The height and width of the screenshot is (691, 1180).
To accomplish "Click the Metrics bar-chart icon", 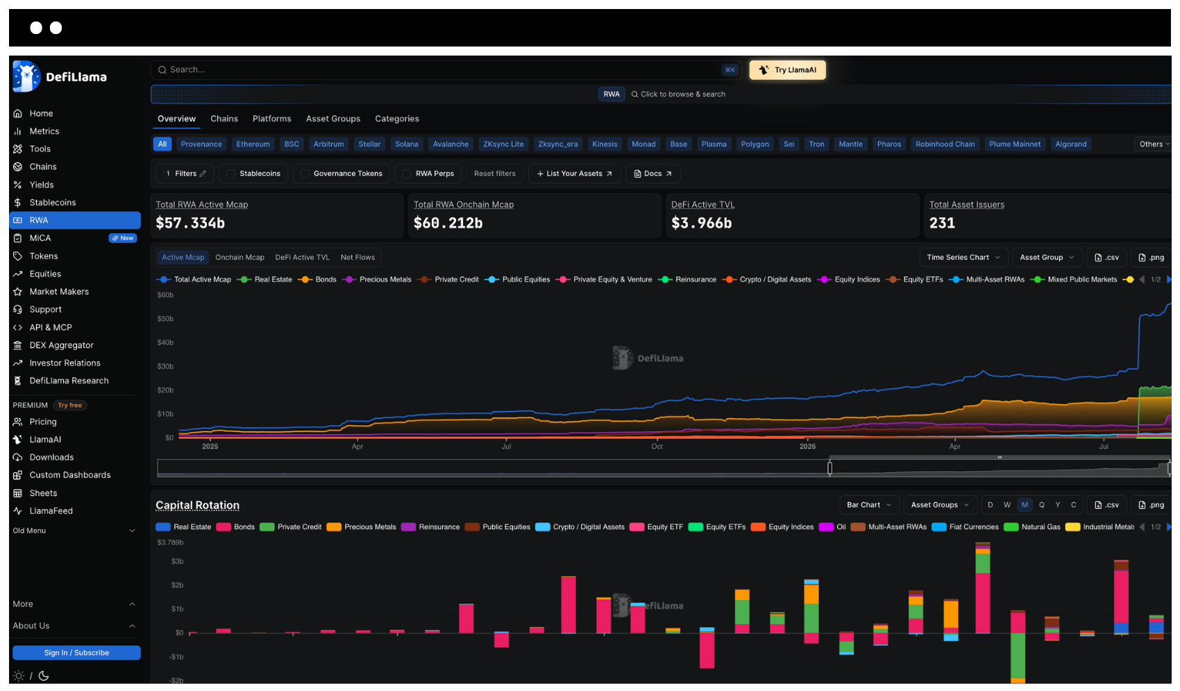I will (x=18, y=131).
